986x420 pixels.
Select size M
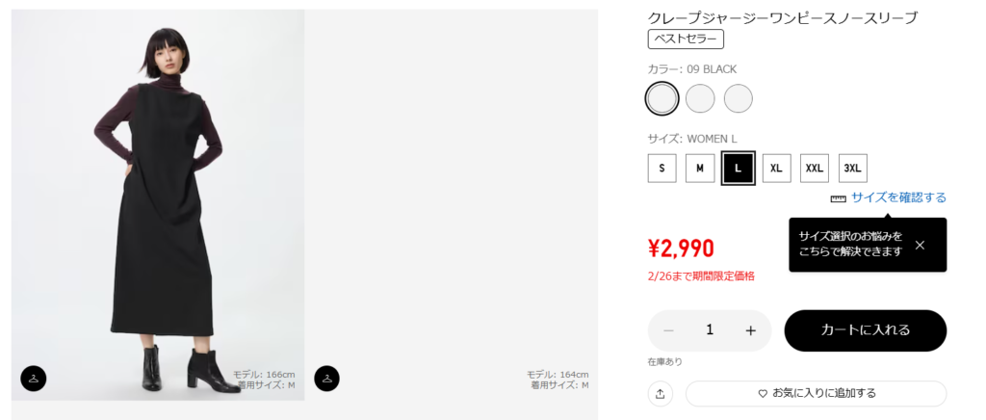coord(700,168)
